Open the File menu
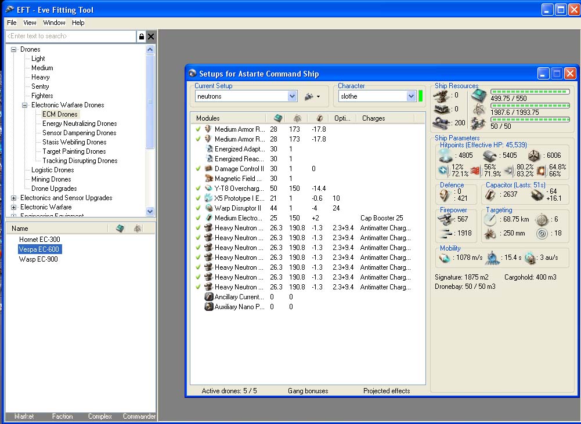 (x=12, y=23)
